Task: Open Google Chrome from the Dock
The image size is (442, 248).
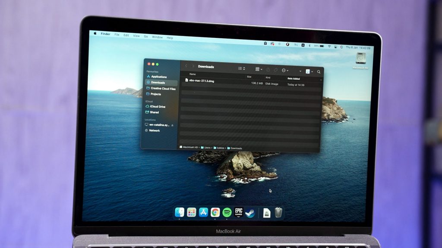Action: (215, 212)
